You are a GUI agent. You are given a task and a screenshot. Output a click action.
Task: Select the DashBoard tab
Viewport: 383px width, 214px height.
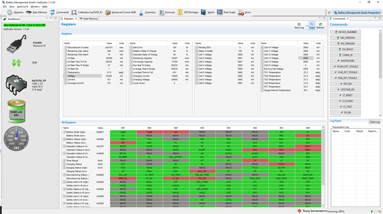point(12,19)
